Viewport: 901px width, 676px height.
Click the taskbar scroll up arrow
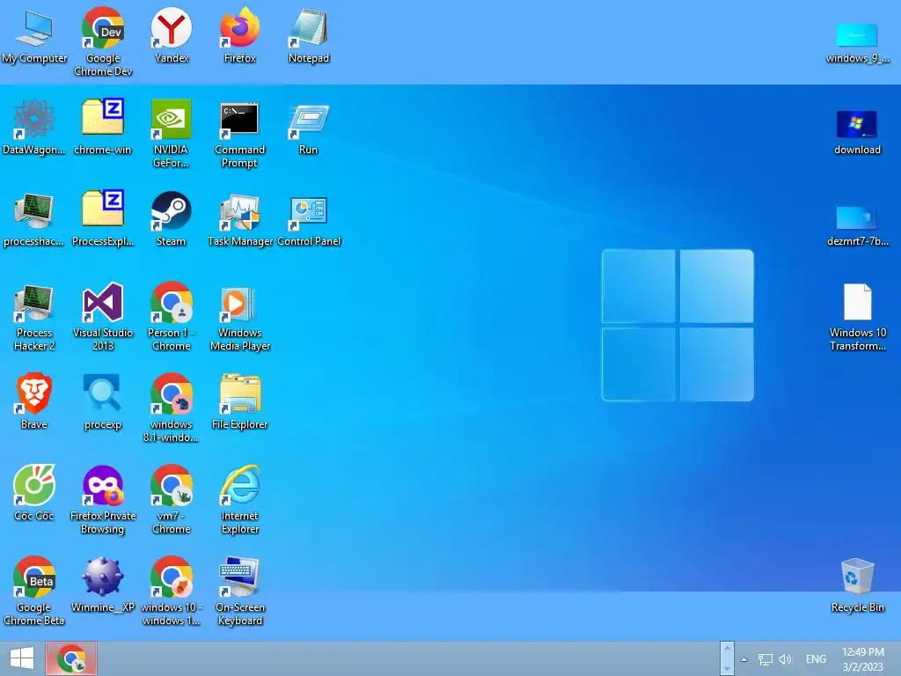pos(727,648)
